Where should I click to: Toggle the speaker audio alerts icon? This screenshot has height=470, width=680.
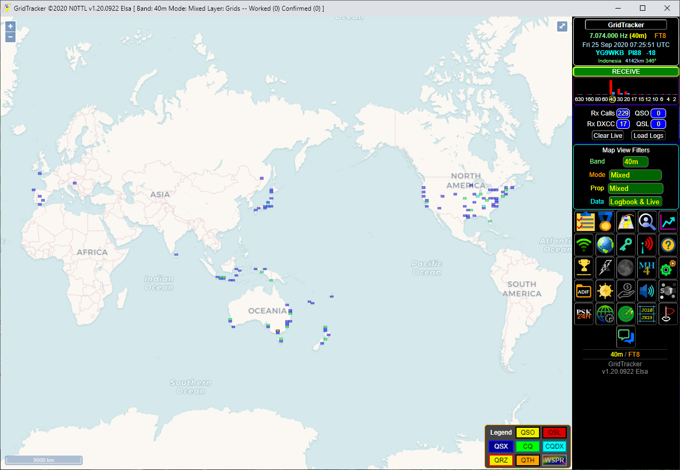(647, 290)
